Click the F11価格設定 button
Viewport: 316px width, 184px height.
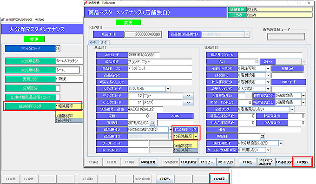tap(284, 162)
